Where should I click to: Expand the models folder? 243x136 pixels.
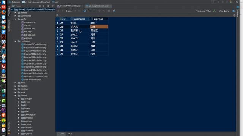15,86
